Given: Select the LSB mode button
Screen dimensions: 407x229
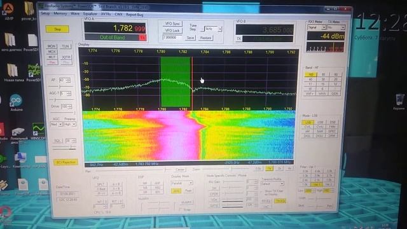Looking at the screenshot, I should [x=308, y=122].
